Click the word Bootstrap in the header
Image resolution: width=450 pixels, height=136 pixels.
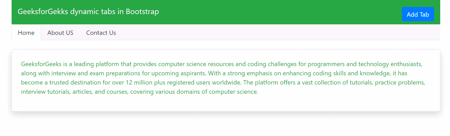point(142,12)
